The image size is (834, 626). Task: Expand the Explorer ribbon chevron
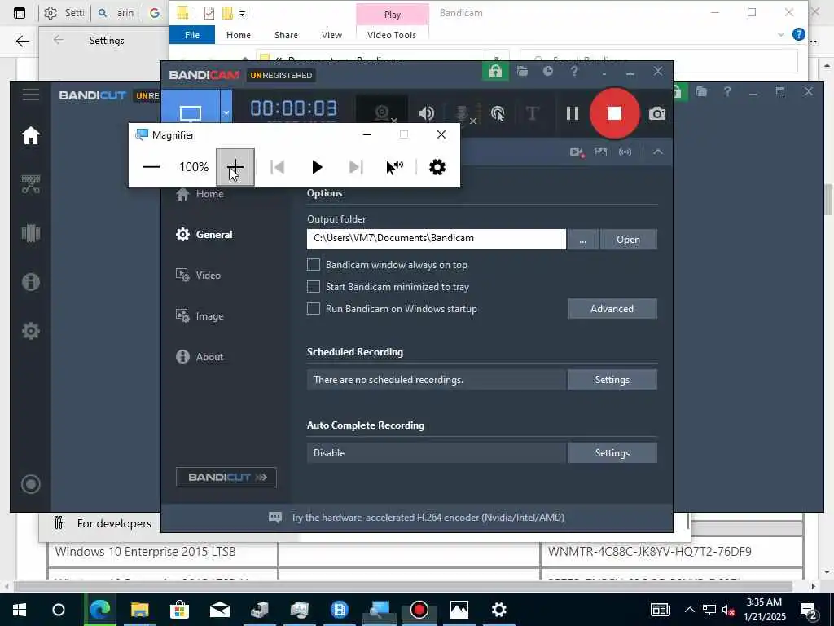point(780,34)
